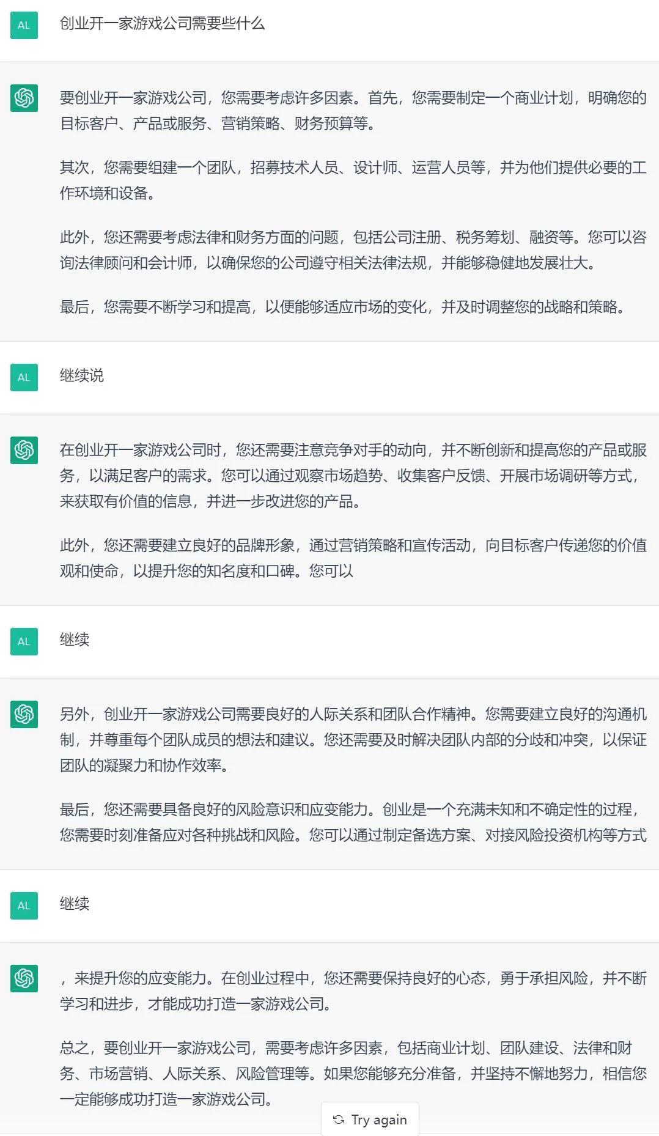Select the question '创业开一家游戏公司需要些什么'
Screen dimensions: 659x1136
coord(163,26)
